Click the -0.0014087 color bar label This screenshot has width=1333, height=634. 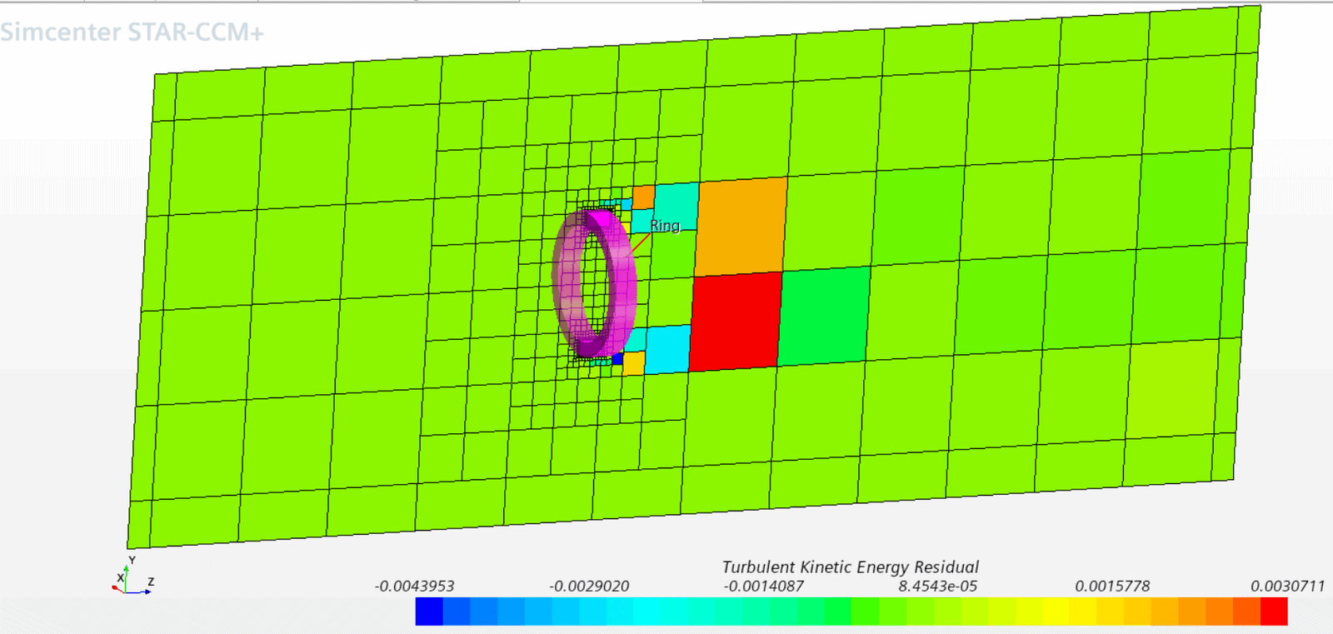tap(763, 586)
